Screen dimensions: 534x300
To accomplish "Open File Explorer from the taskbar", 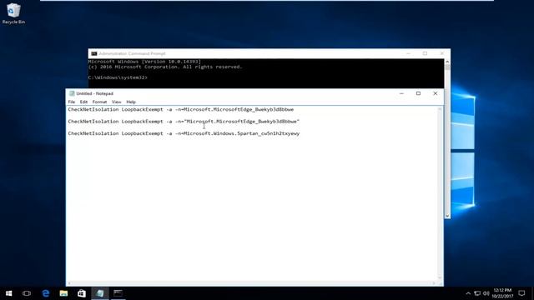I will click(x=63, y=293).
